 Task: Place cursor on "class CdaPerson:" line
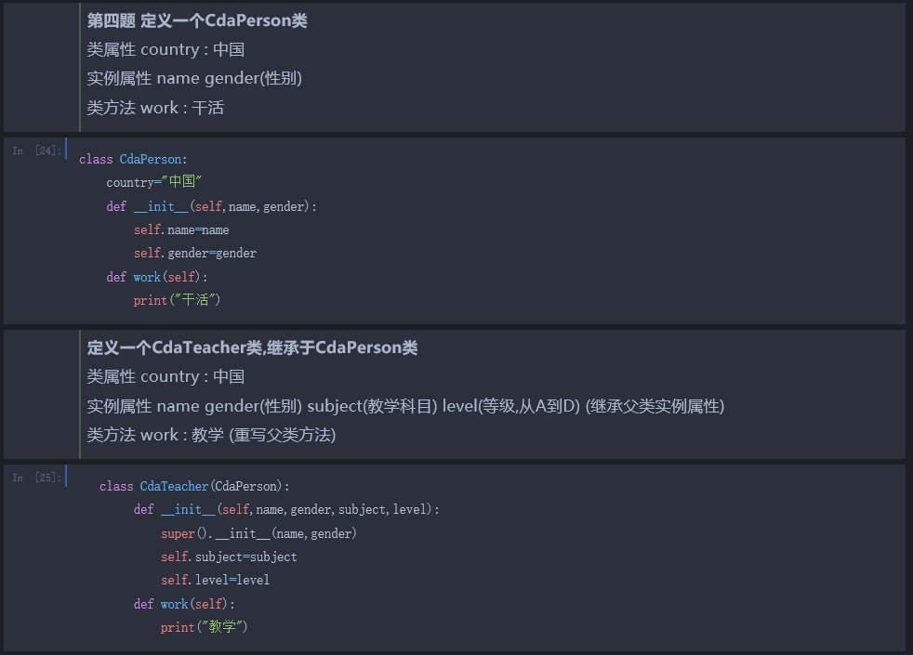coord(133,160)
